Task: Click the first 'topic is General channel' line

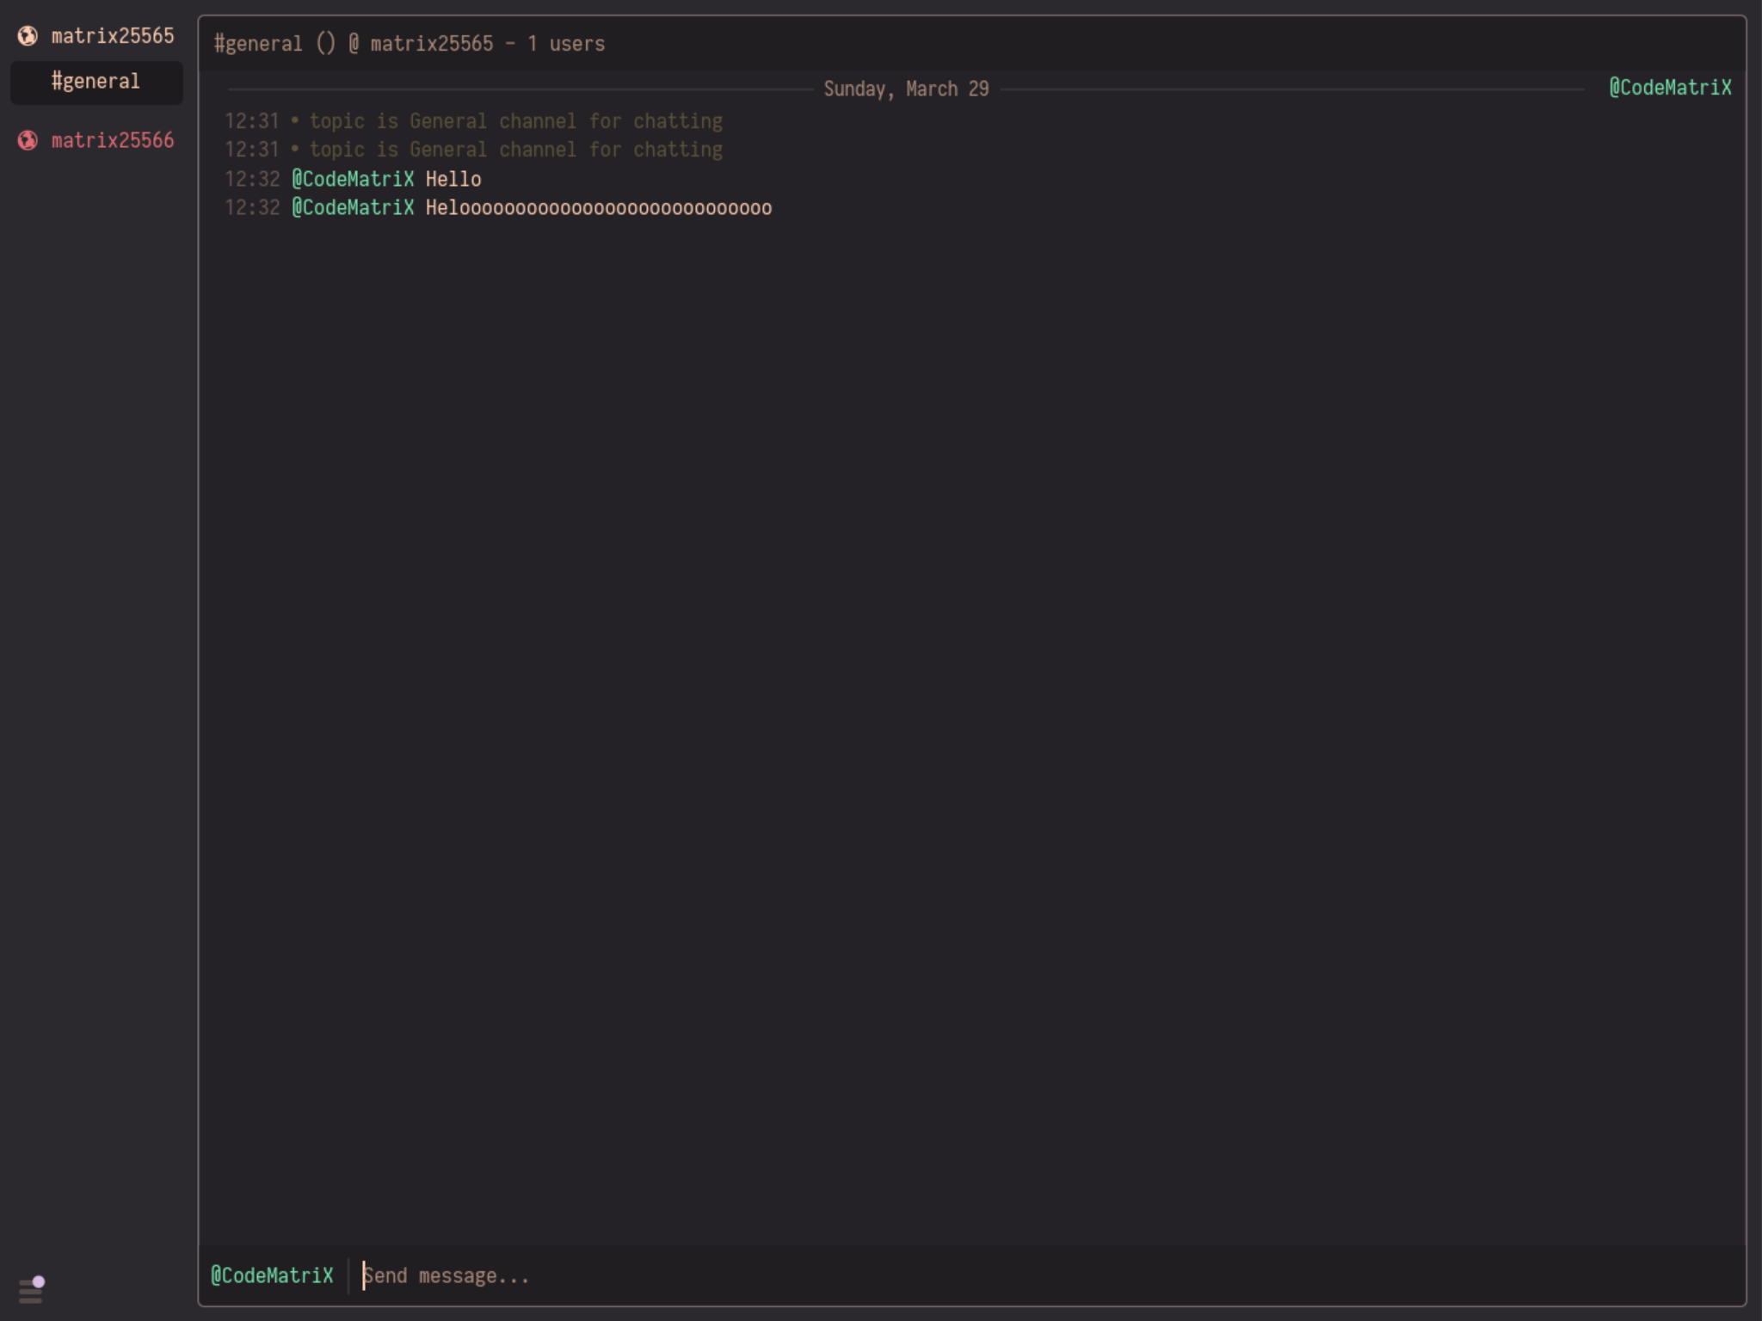Action: (515, 121)
